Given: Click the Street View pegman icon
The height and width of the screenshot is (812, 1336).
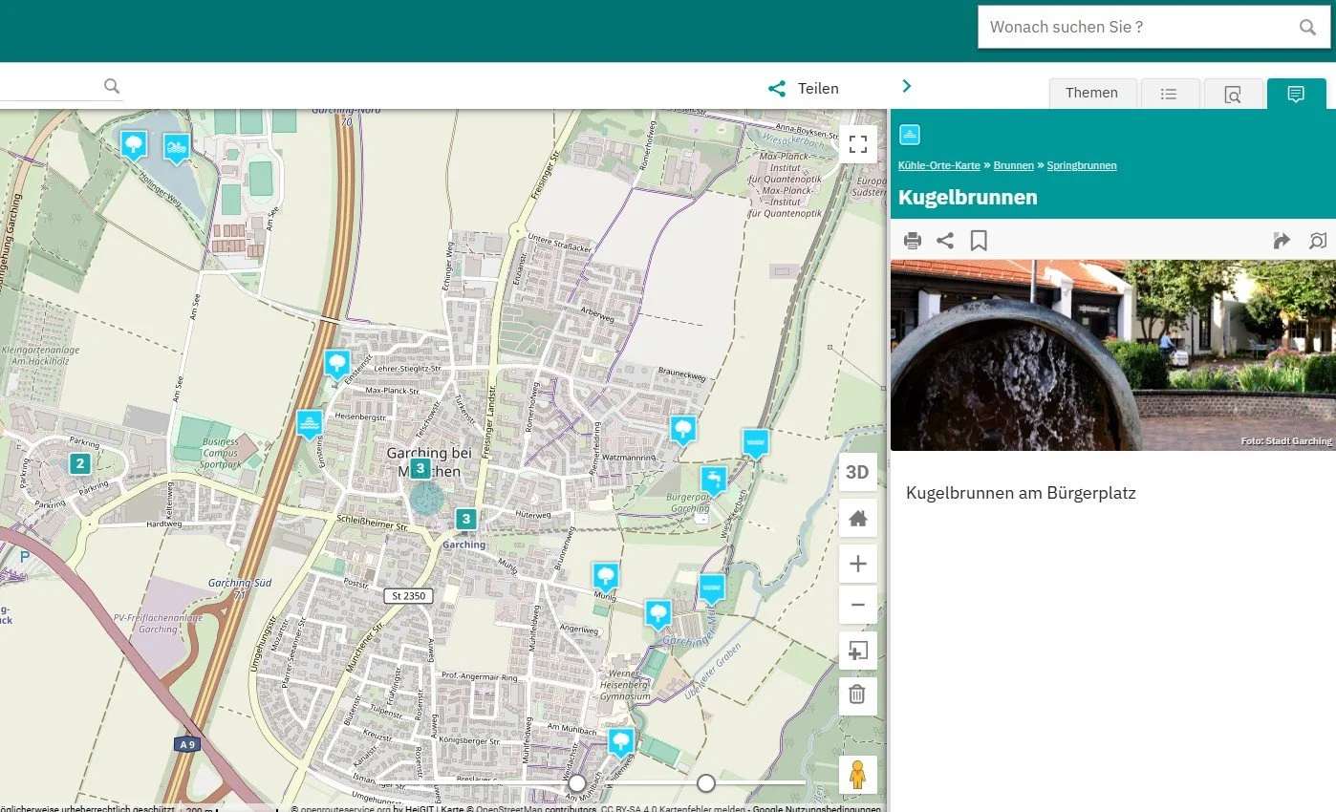Looking at the screenshot, I should point(858,775).
